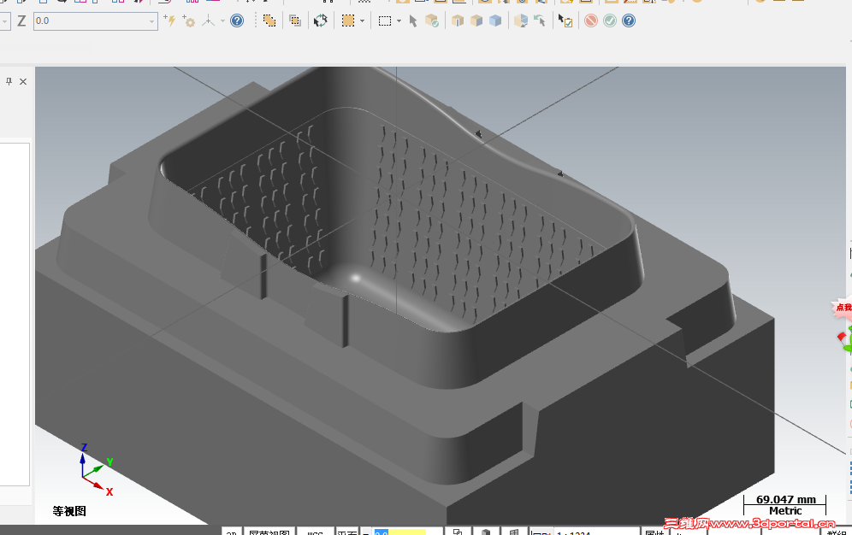Expand the orange selection square dropdown arrow

coord(362,21)
